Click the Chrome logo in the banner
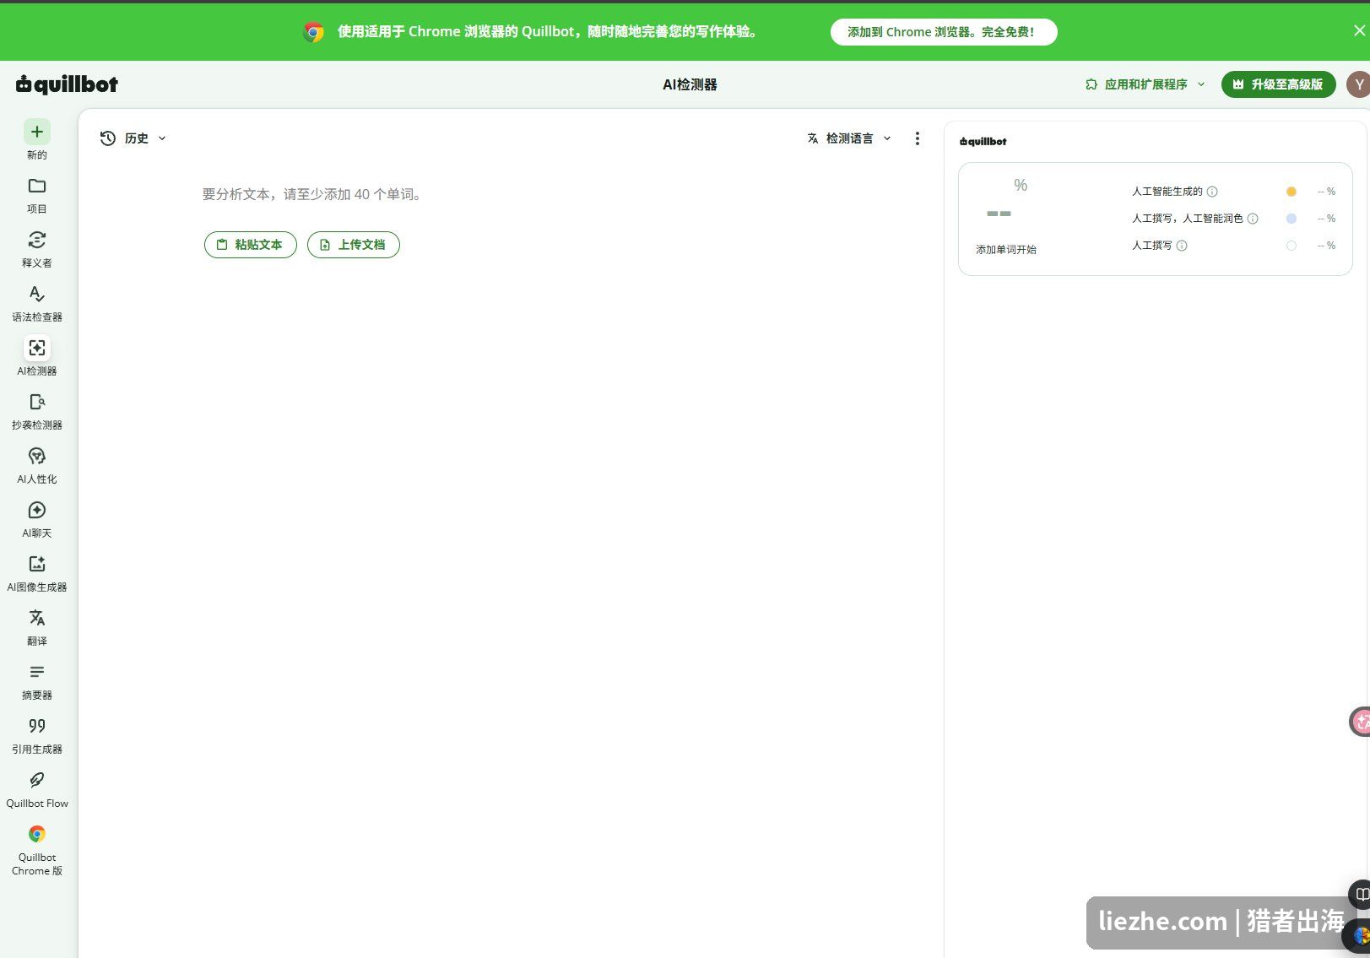The image size is (1370, 958). click(x=313, y=32)
